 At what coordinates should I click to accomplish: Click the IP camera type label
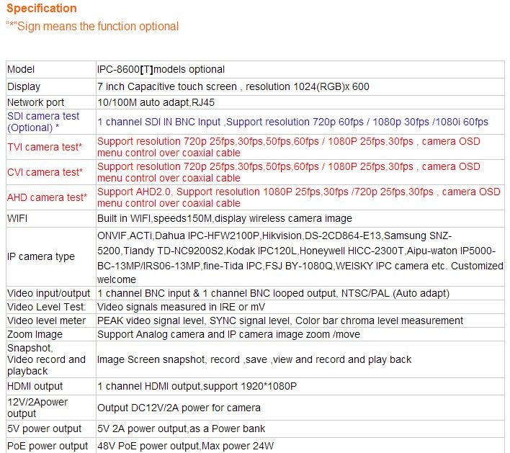(x=41, y=256)
